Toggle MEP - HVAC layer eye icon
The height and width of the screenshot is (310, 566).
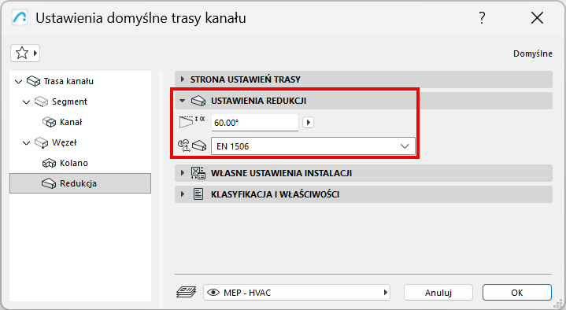(x=213, y=293)
